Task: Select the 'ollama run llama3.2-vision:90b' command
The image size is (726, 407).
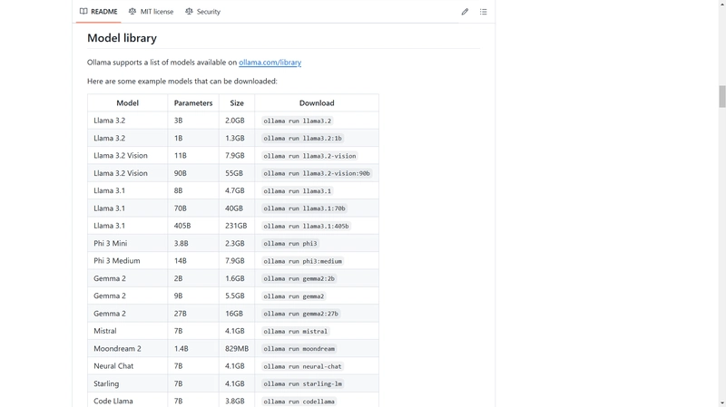Action: (317, 173)
